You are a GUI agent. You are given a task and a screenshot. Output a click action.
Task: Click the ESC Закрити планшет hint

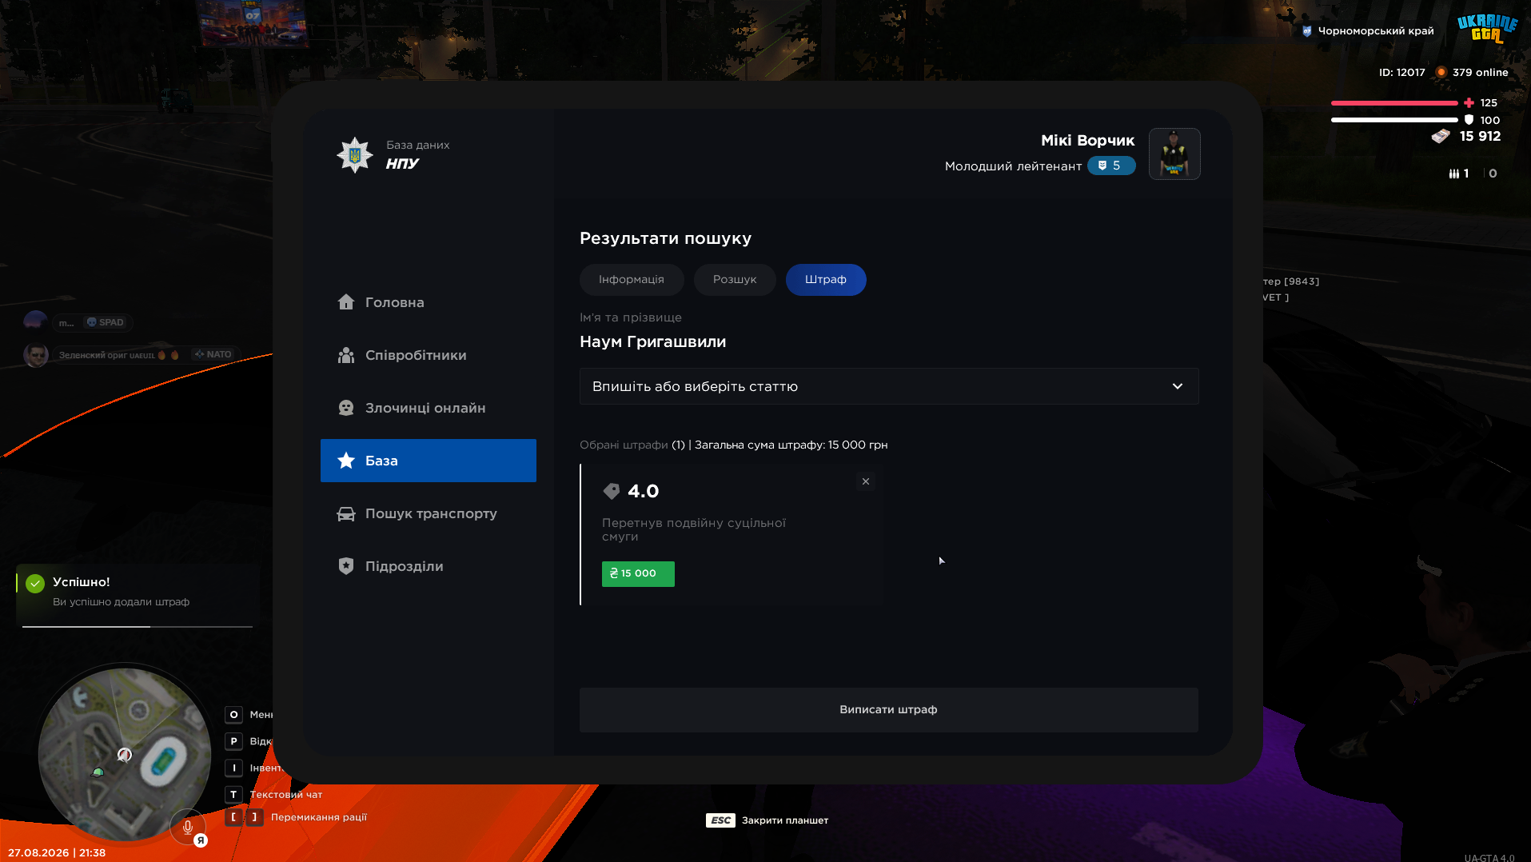click(x=767, y=820)
